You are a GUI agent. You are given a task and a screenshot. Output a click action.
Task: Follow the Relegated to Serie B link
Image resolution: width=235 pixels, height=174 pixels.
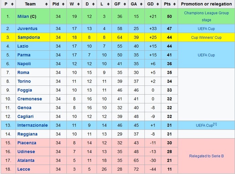(x=206, y=156)
